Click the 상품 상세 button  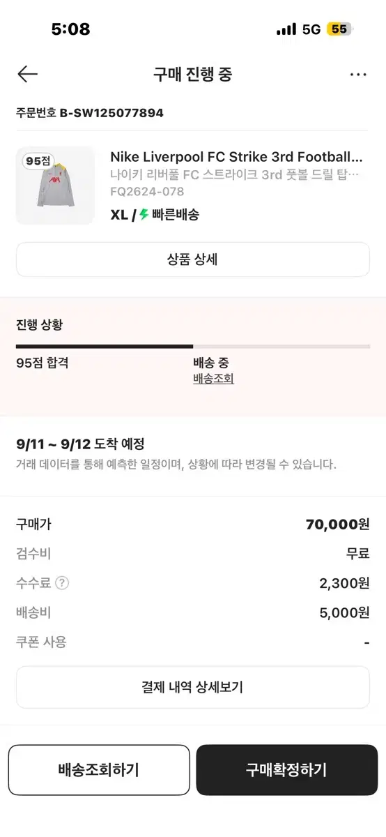point(193,259)
